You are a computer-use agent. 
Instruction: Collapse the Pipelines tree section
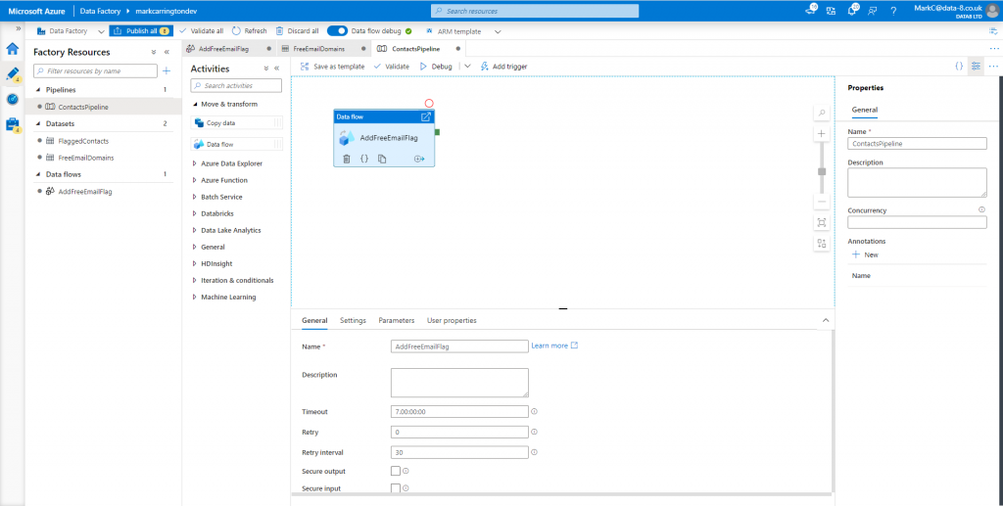point(38,90)
